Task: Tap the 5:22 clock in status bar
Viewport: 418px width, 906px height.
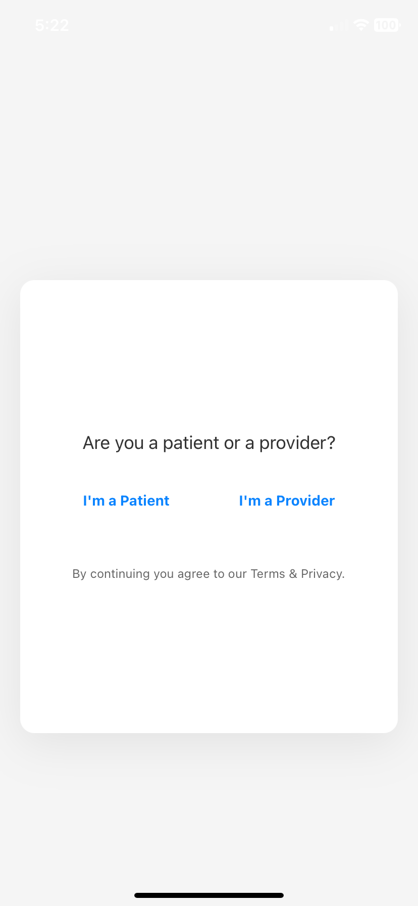Action: [52, 25]
